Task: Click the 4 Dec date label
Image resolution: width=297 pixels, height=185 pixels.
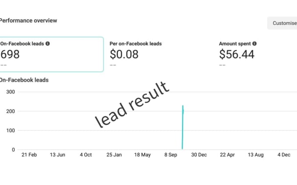Action: click(x=284, y=155)
